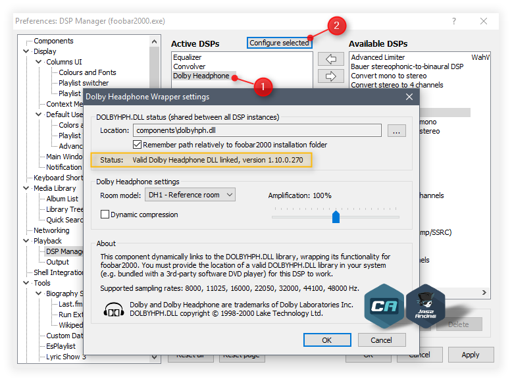This screenshot has height=381, width=512.
Task: Click Available DSPs horizontal scroll right arrow
Action: click(484, 293)
